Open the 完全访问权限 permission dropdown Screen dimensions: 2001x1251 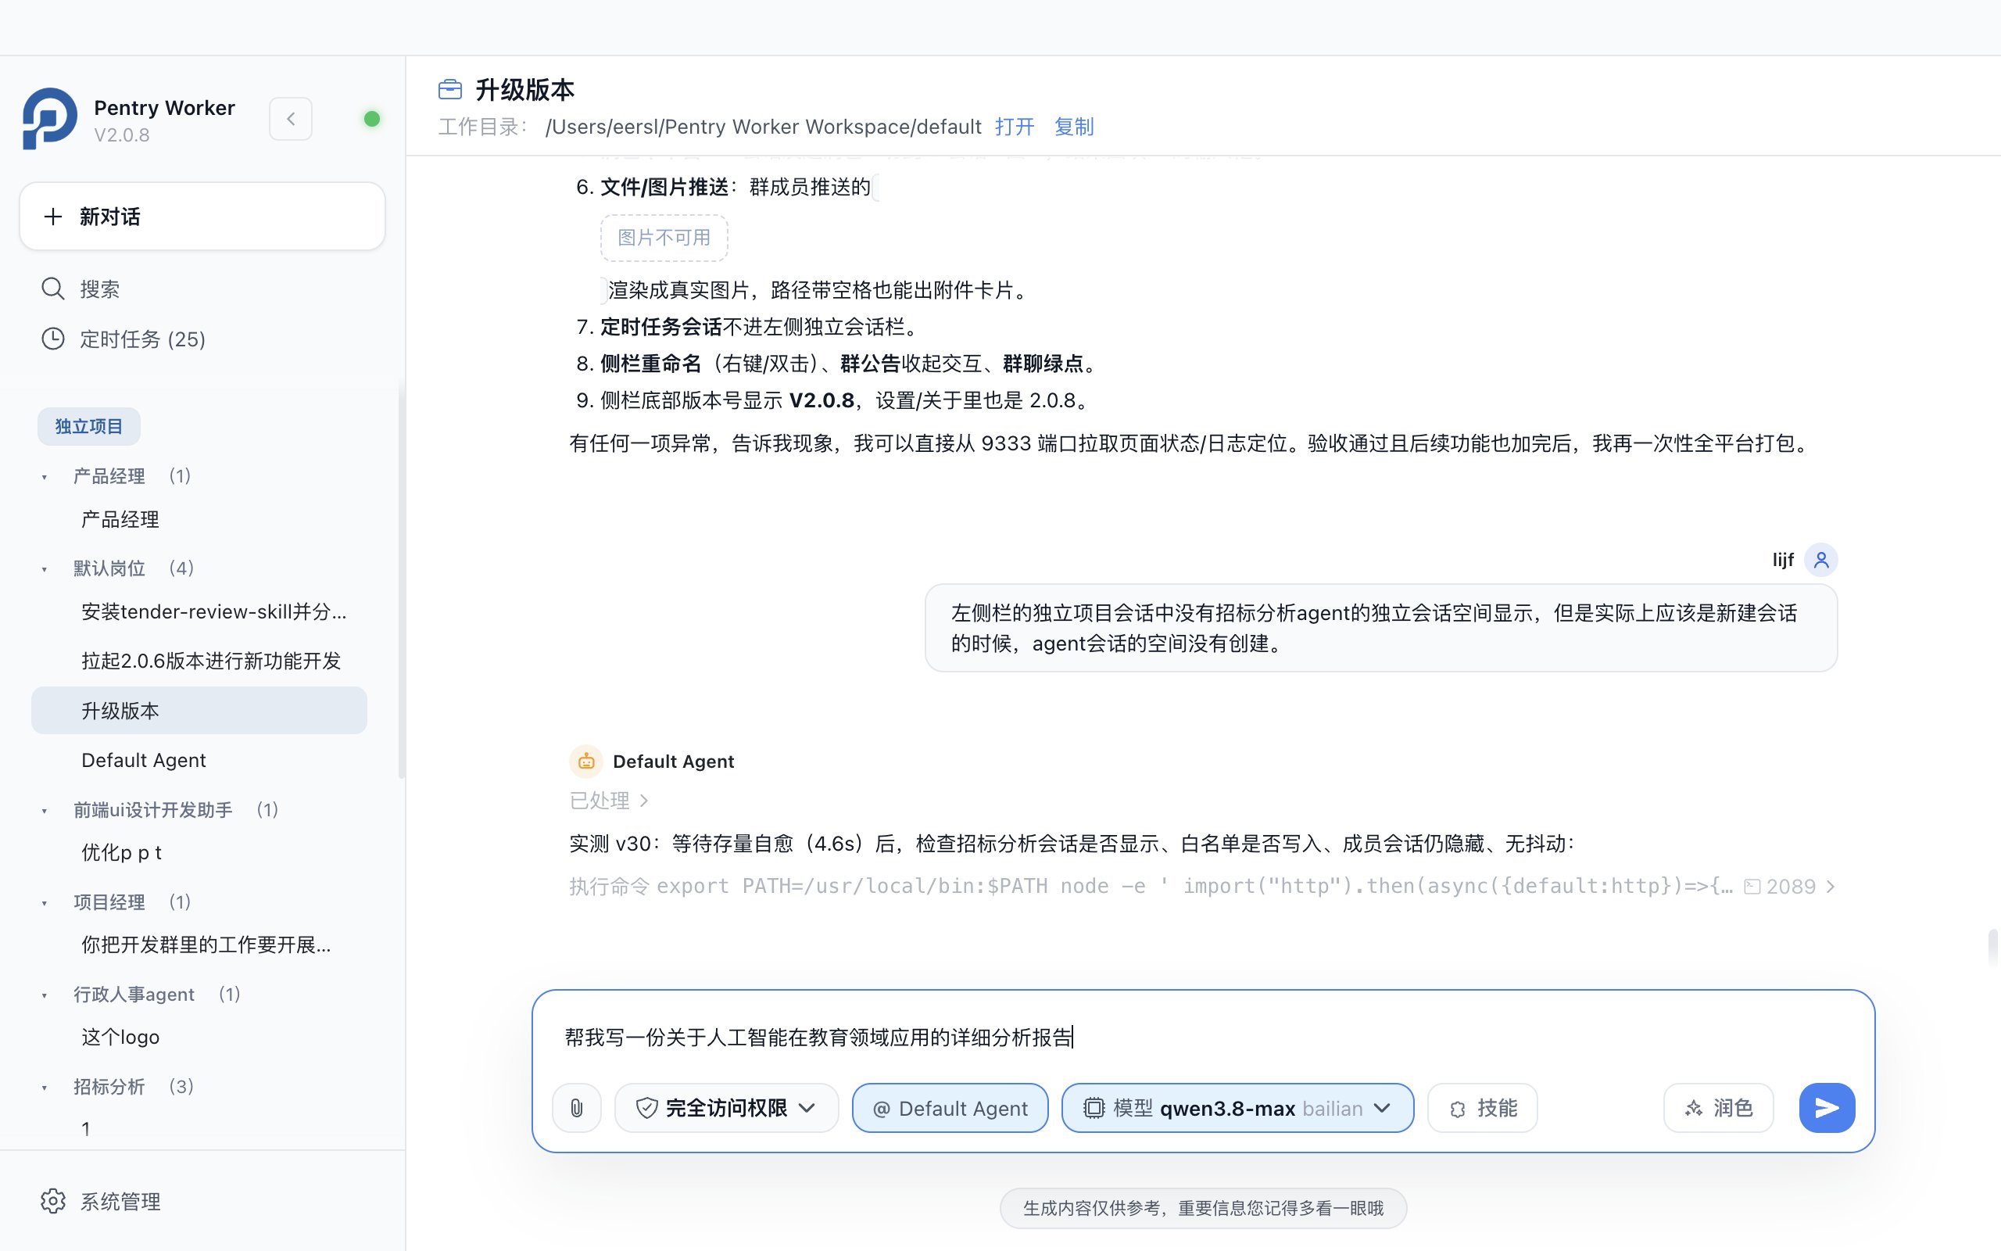pyautogui.click(x=726, y=1108)
